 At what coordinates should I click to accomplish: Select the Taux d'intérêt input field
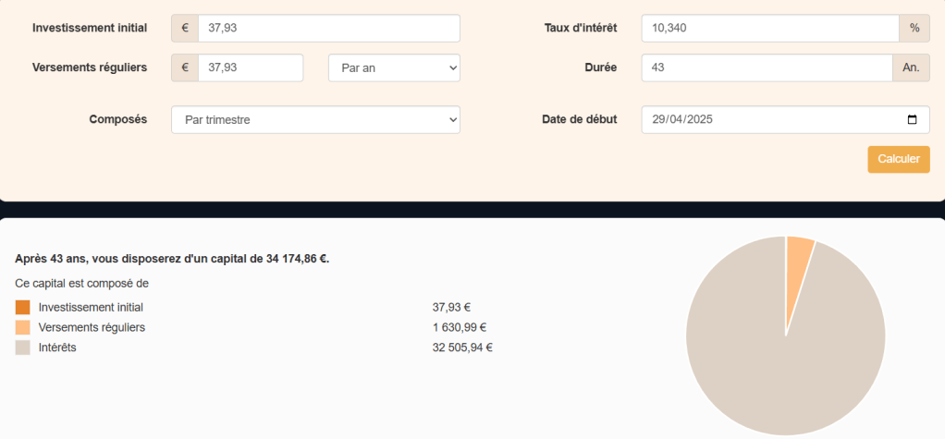(769, 28)
